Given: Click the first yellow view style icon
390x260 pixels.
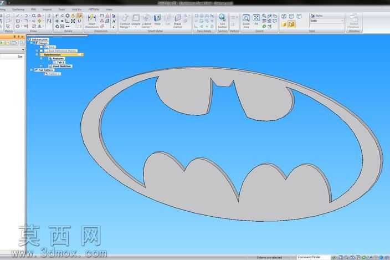Looking at the screenshot, I should pos(284,24).
